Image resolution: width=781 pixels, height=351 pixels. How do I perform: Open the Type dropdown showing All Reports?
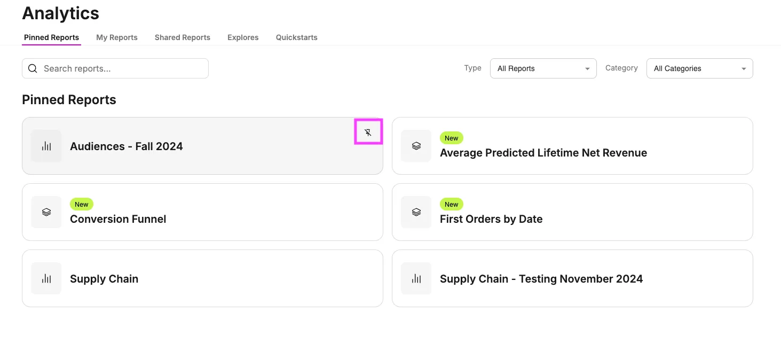543,68
